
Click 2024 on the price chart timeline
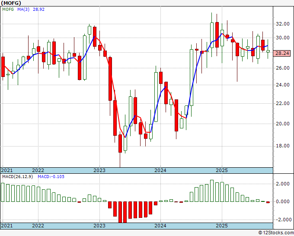click(160, 170)
